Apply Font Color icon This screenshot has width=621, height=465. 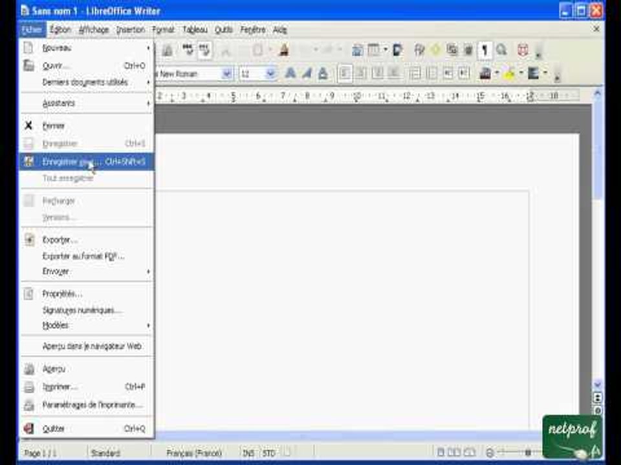coord(485,74)
